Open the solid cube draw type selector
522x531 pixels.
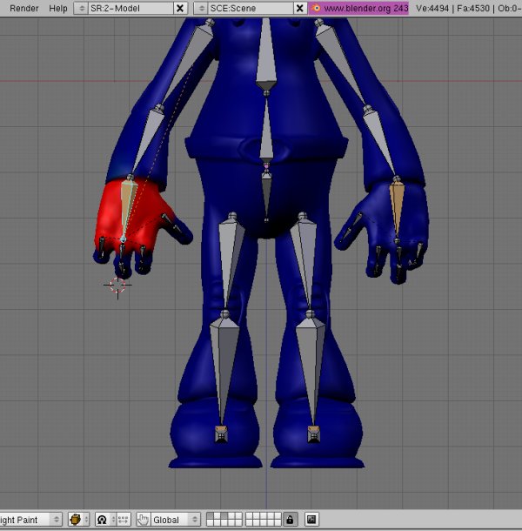pyautogui.click(x=78, y=520)
